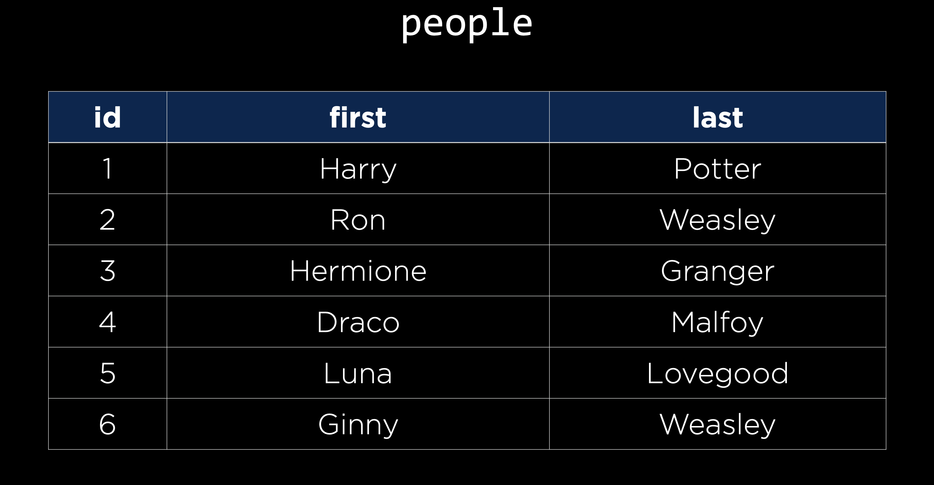
Task: Click Weasley in Ron's row
Action: pyautogui.click(x=718, y=220)
